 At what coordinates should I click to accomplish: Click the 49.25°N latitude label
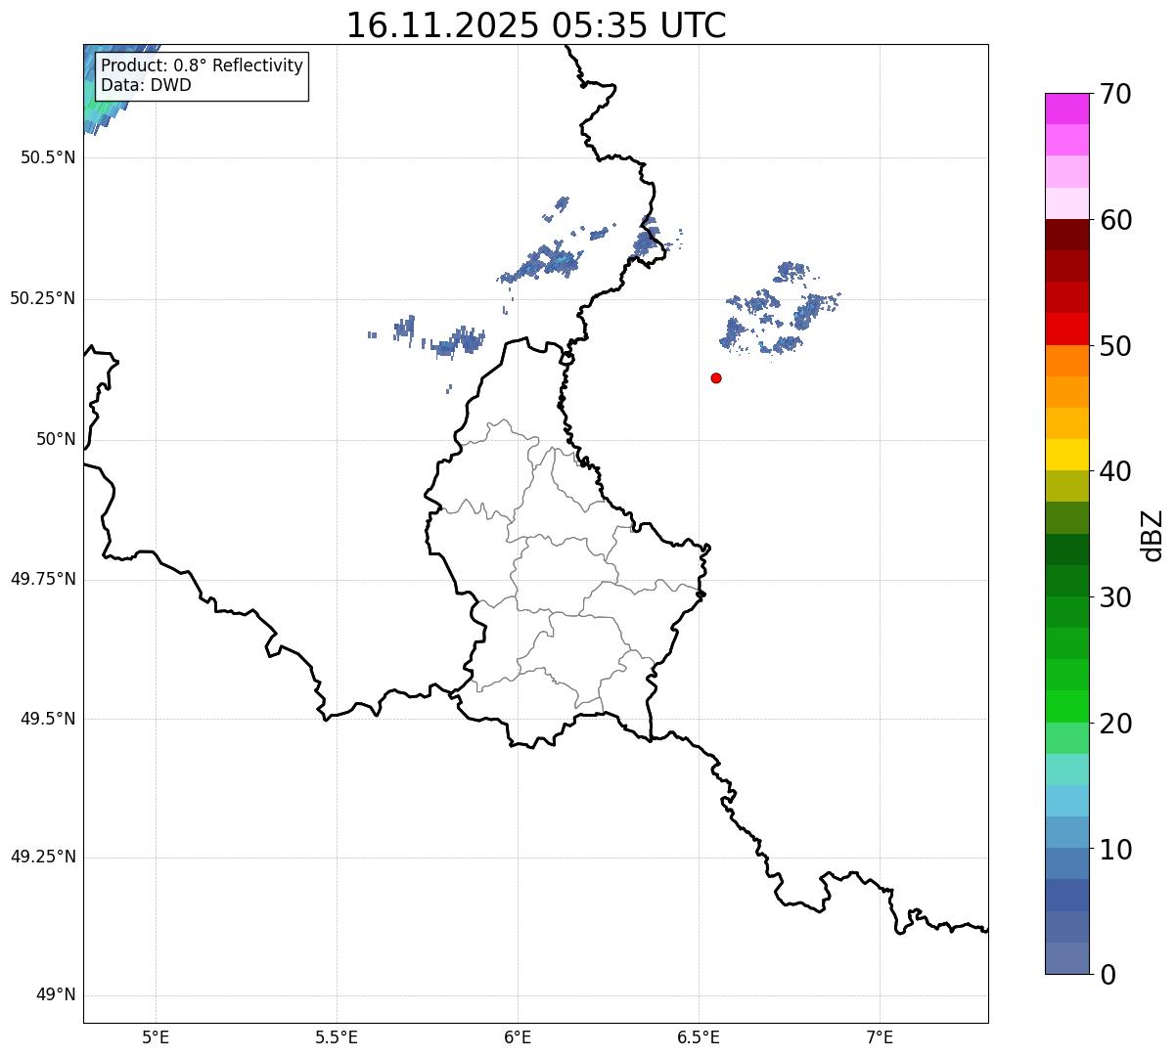(43, 857)
